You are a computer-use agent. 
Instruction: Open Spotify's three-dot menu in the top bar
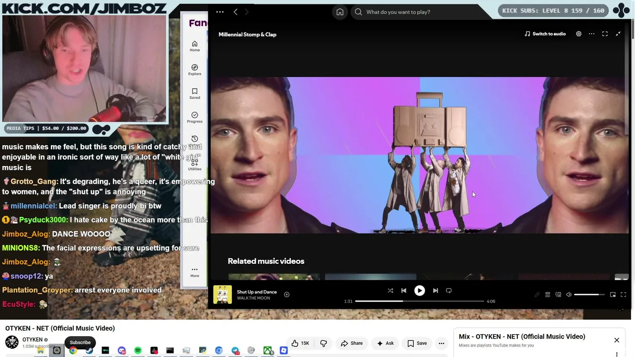[220, 12]
